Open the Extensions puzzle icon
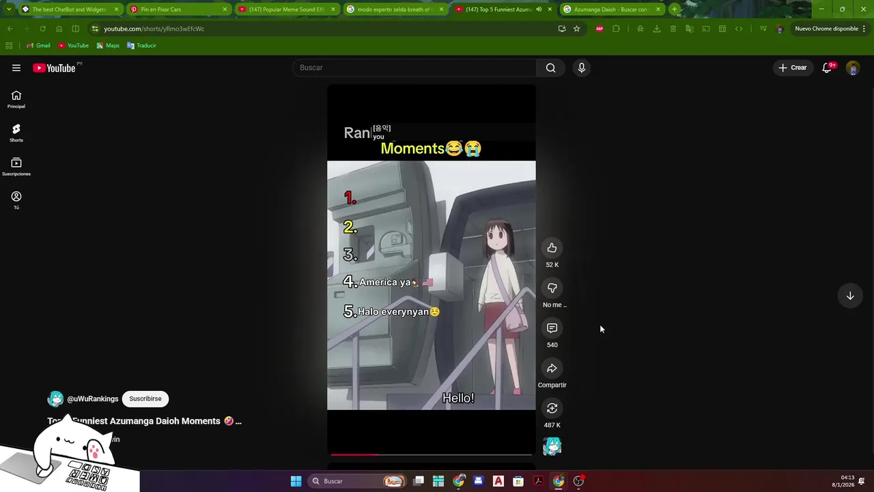874x492 pixels. click(616, 29)
